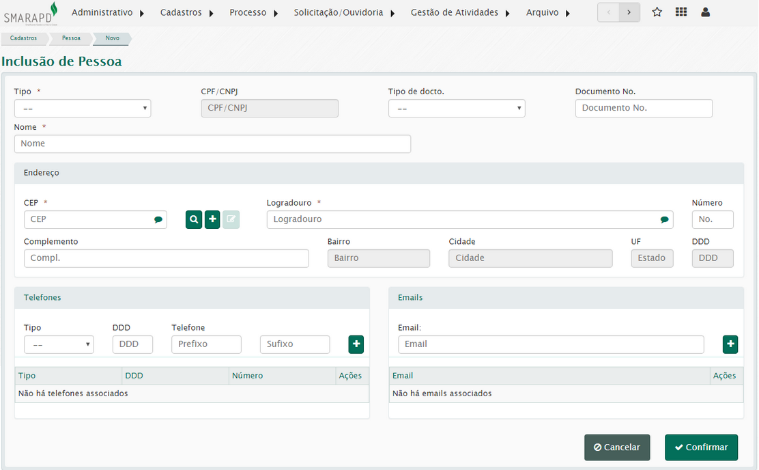Open the user profile icon
This screenshot has height=470, width=759.
[x=706, y=12]
